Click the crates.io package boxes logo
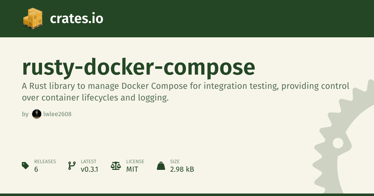 tap(33, 19)
